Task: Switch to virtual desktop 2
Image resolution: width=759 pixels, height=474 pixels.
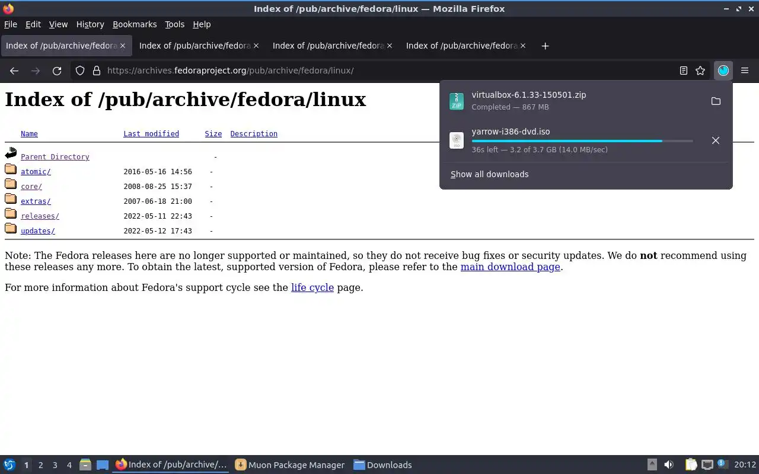Action: (40, 465)
